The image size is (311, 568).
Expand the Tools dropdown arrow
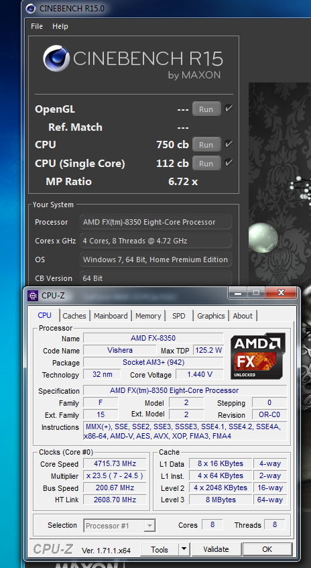(x=184, y=549)
